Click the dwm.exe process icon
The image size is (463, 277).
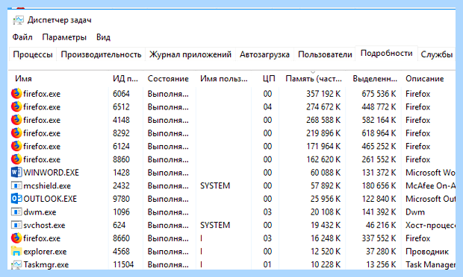(x=16, y=212)
